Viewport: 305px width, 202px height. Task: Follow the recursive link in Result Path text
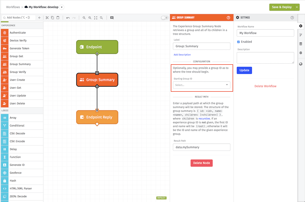click(x=204, y=118)
